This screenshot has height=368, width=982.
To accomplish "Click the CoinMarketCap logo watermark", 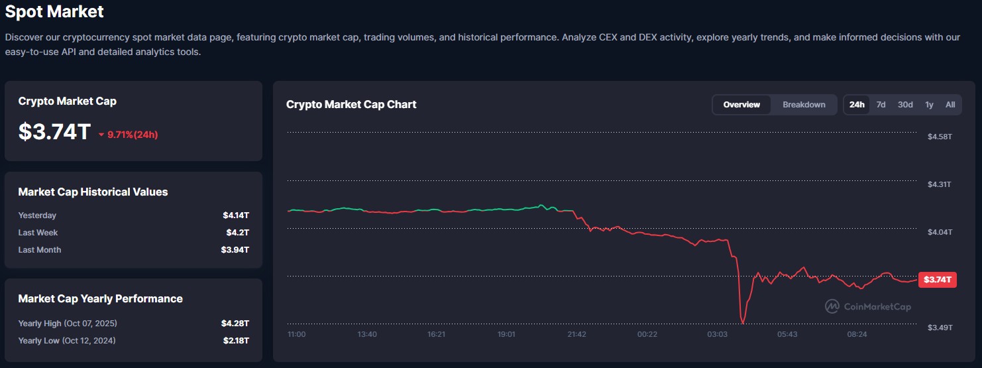I will [x=867, y=306].
